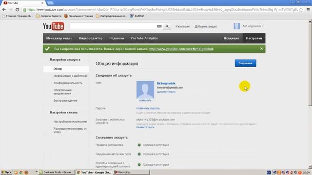Open the 'Главная страница Ян...' bookmark
The width and height of the screenshot is (312, 175).
coord(18,16)
